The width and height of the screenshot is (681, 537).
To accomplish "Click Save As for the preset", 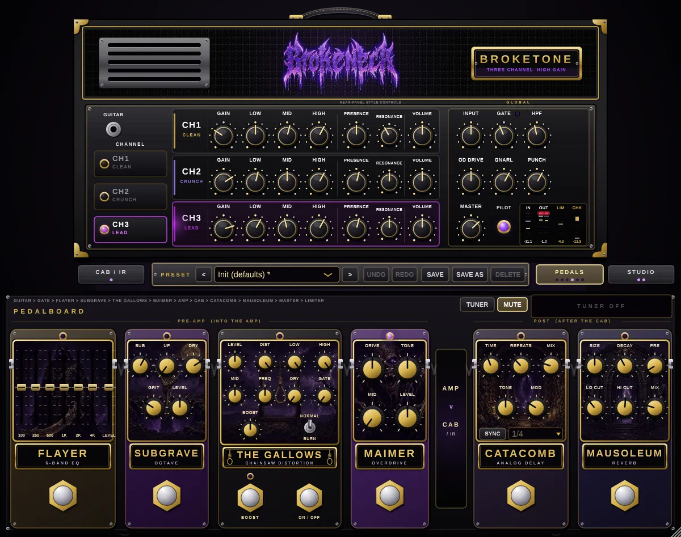I will pyautogui.click(x=470, y=274).
